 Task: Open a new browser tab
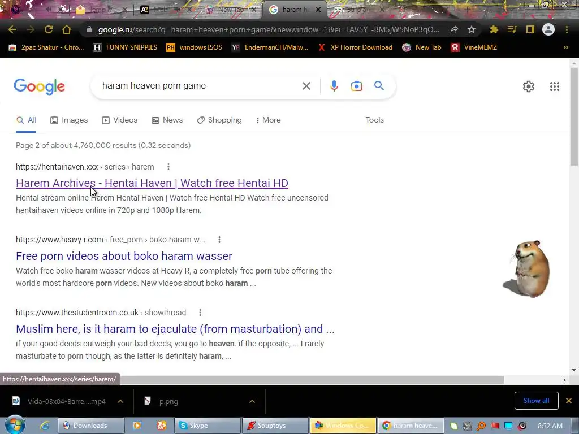tap(466, 10)
